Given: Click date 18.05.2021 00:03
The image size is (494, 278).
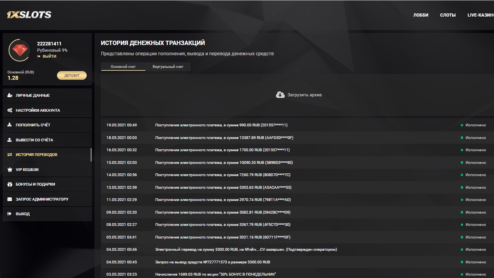Looking at the screenshot, I should click(122, 138).
